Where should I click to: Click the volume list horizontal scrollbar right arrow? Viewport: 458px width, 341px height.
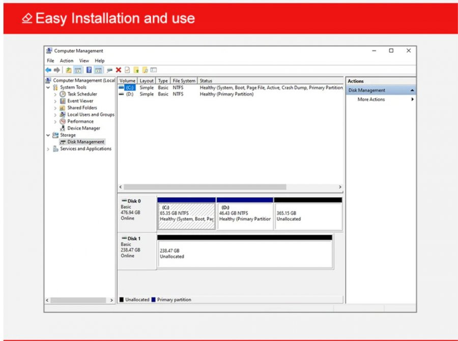pos(340,187)
